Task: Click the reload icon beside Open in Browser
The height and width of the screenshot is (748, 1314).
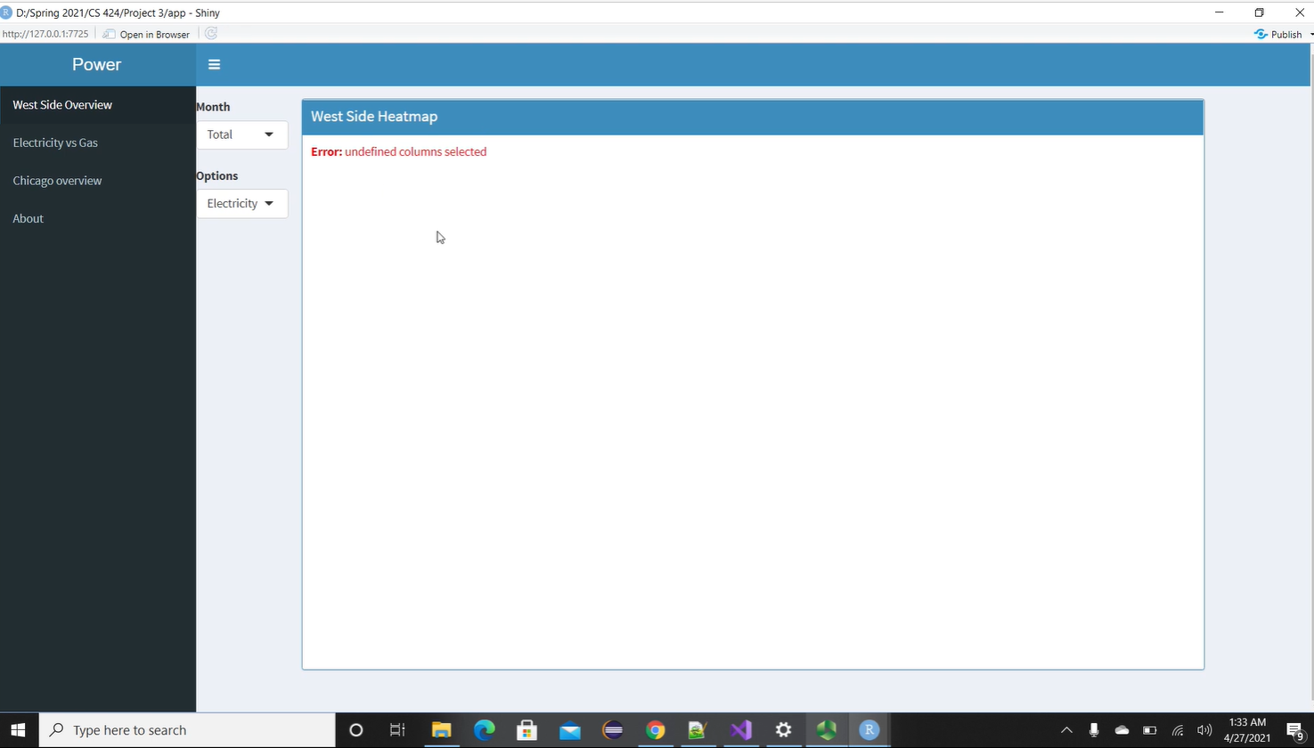Action: 211,34
